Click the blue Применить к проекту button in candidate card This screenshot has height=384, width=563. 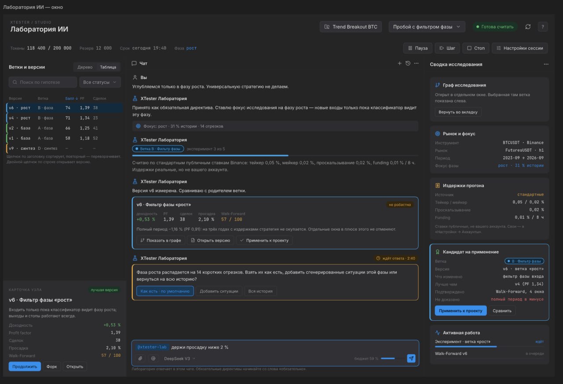click(x=461, y=311)
